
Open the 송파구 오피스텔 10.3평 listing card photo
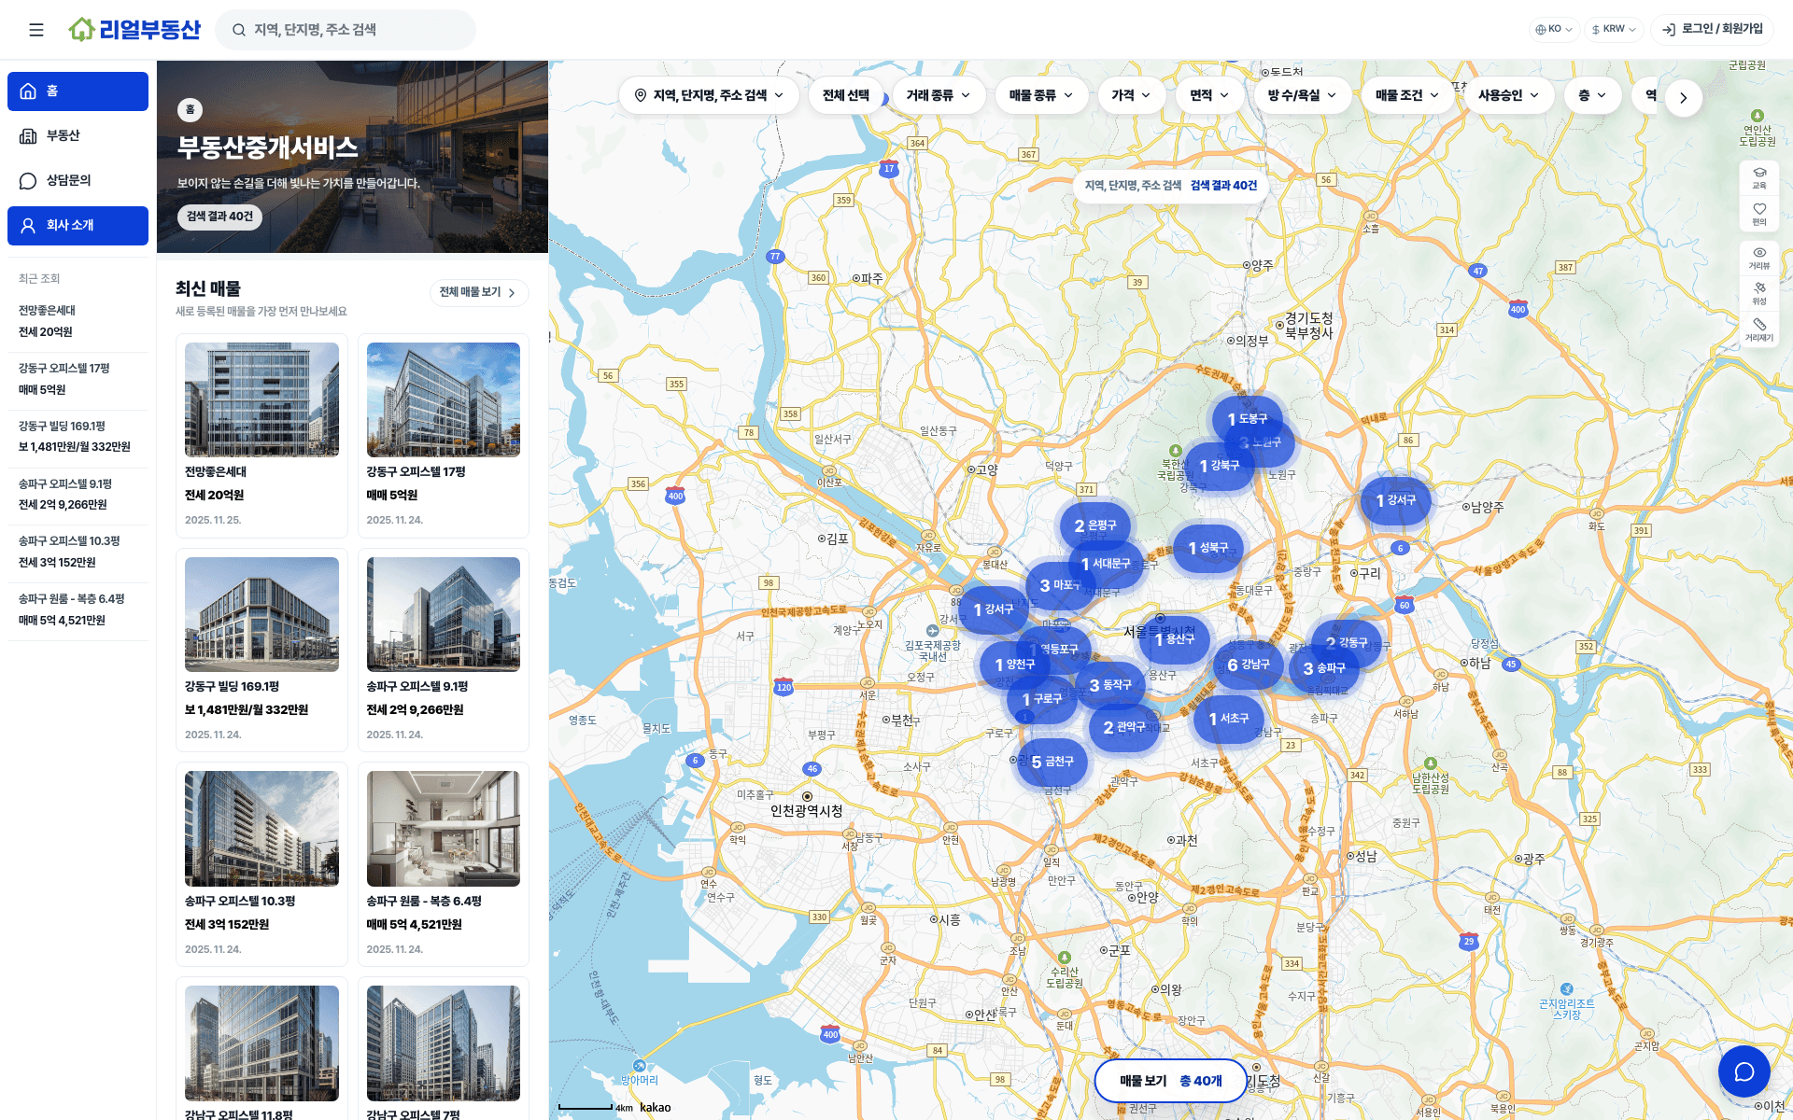click(x=261, y=829)
